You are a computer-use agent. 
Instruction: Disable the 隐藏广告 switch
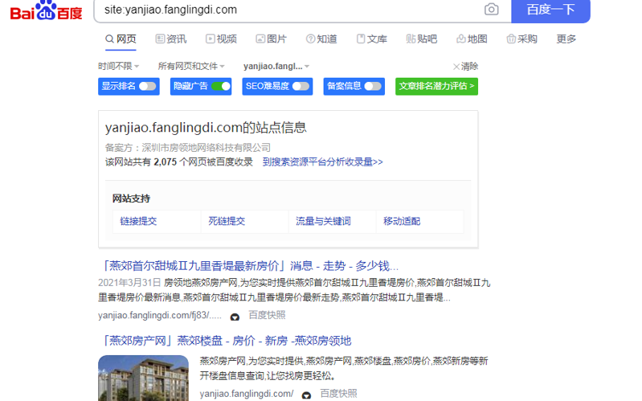(x=220, y=86)
